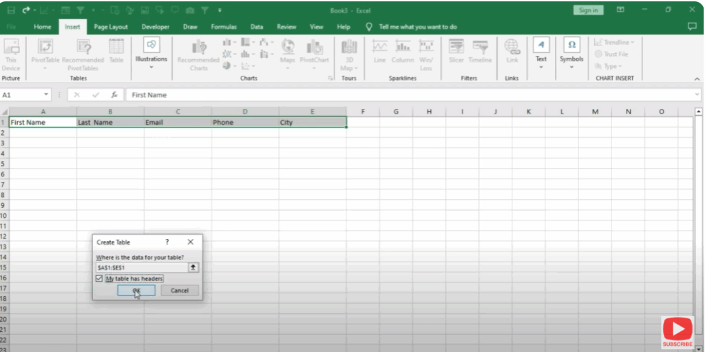Switch to the Developer tab

tap(155, 27)
